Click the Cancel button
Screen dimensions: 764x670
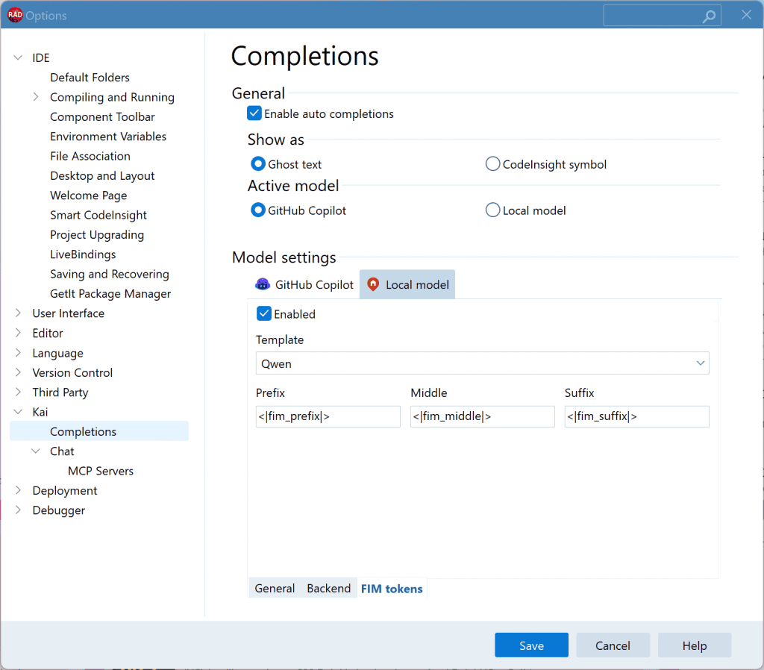tap(613, 645)
